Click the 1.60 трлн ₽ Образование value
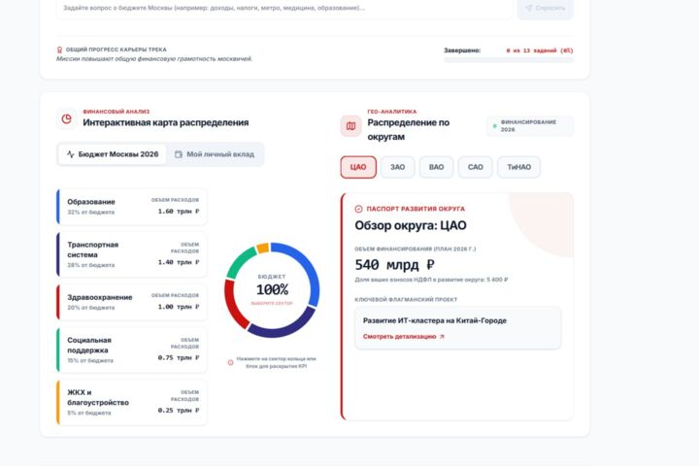699x466 pixels. 179,212
